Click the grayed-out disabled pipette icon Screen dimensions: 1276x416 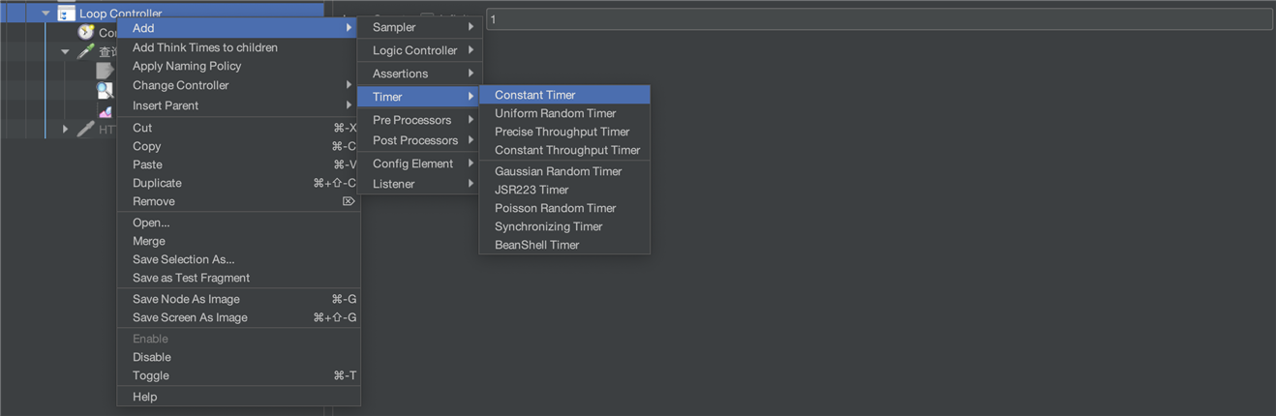tap(86, 128)
